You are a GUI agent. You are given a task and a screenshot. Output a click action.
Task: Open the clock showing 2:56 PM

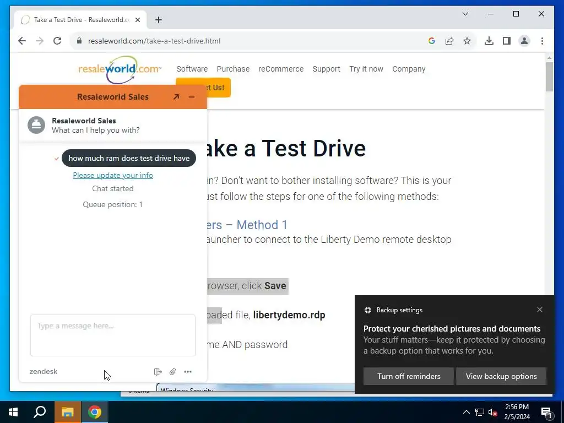(517, 412)
